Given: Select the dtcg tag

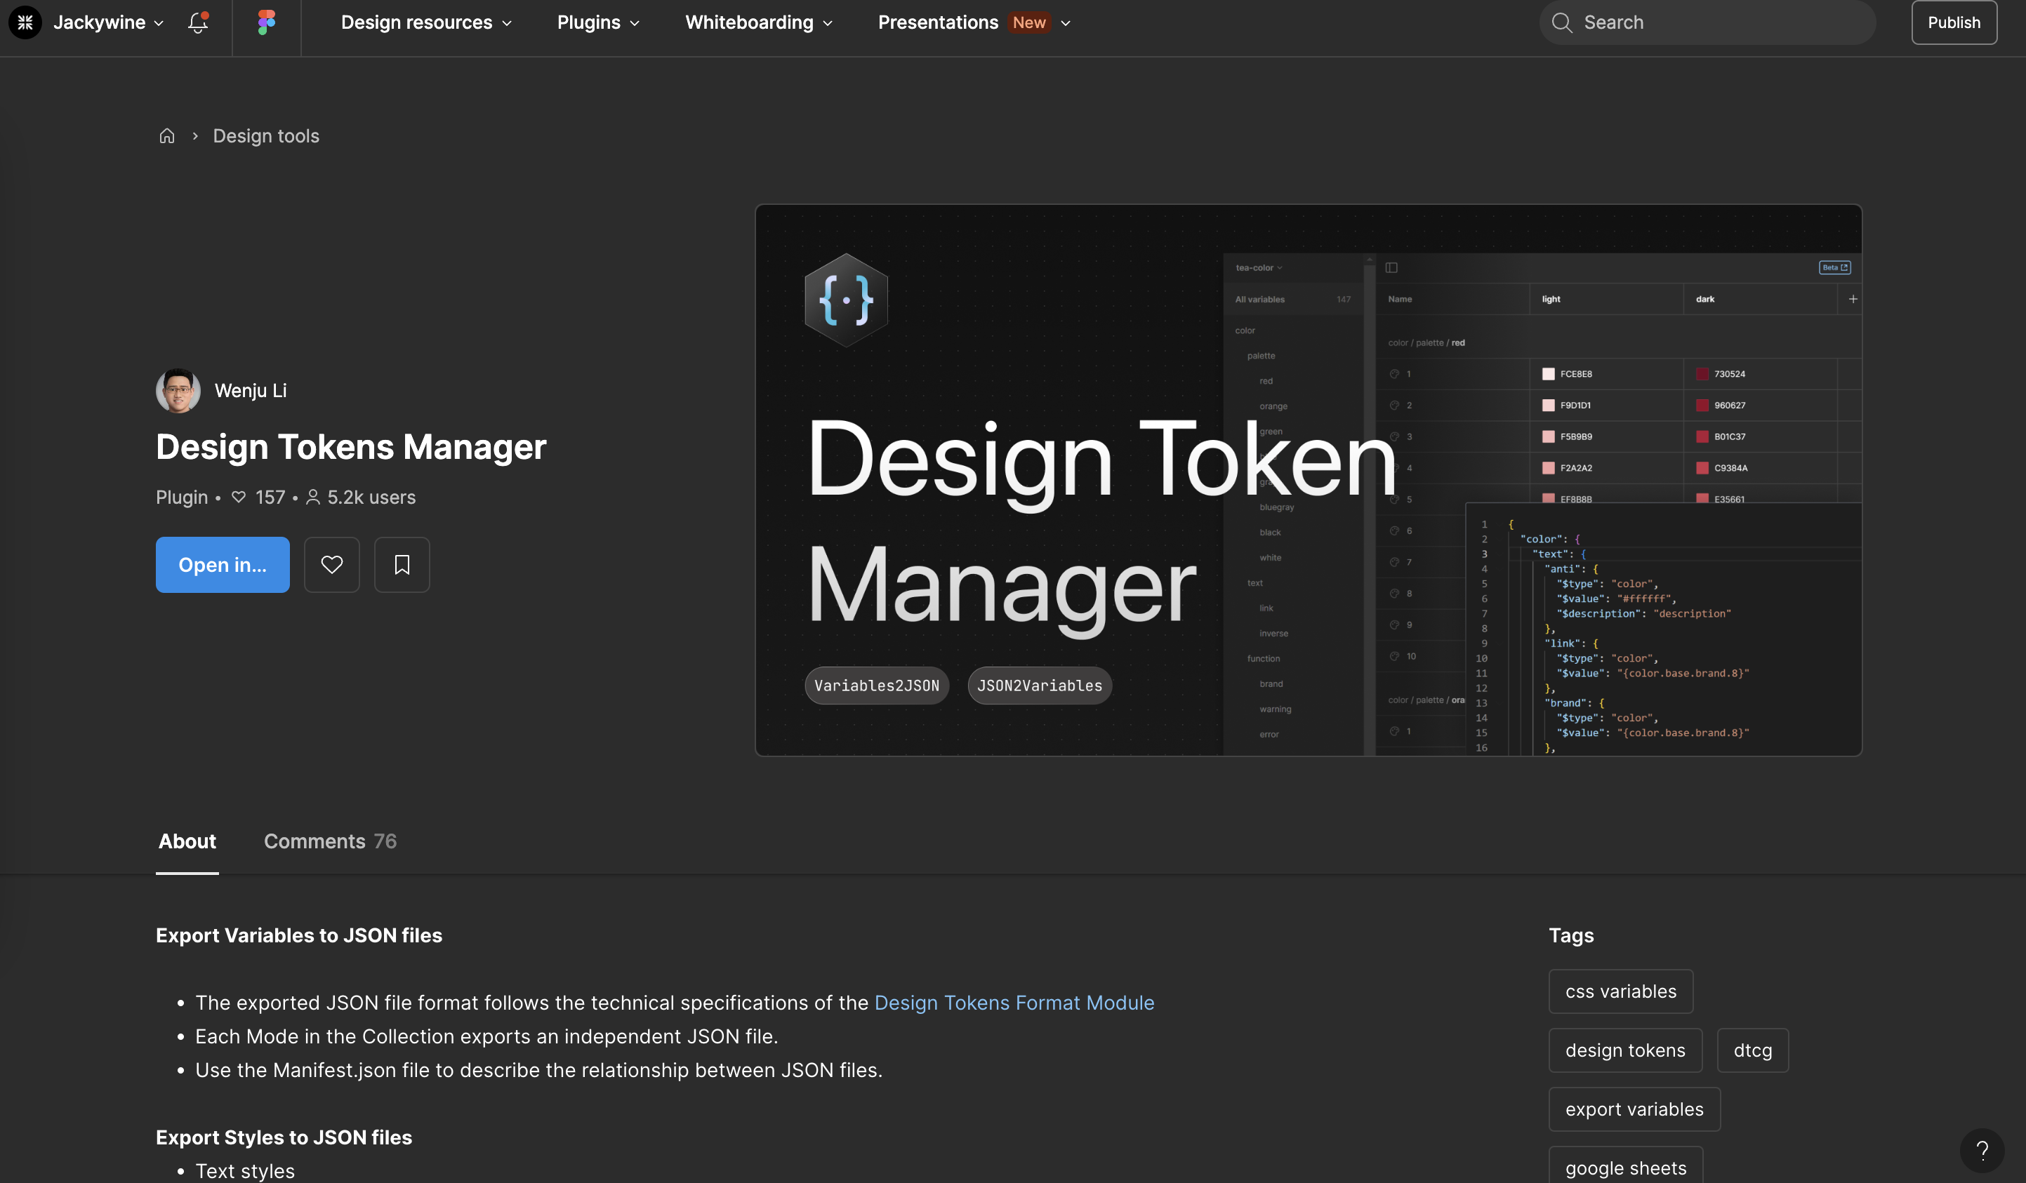Looking at the screenshot, I should [x=1753, y=1050].
